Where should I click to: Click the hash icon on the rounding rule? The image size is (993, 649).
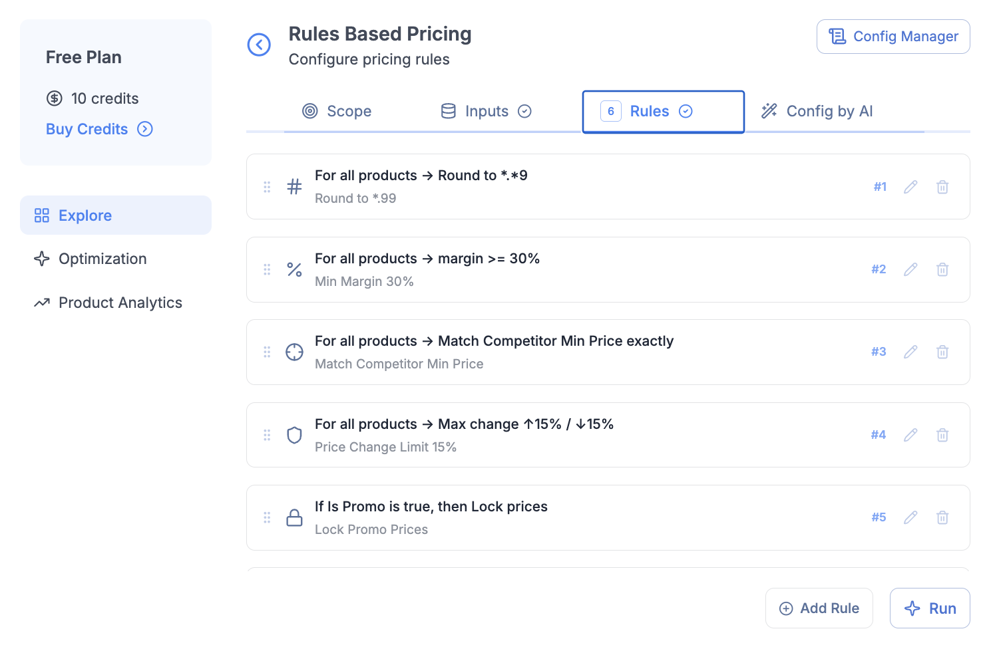[x=294, y=187]
